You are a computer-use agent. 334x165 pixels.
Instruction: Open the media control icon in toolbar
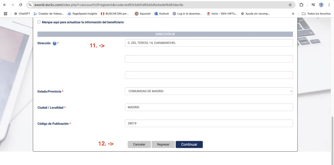click(x=313, y=5)
